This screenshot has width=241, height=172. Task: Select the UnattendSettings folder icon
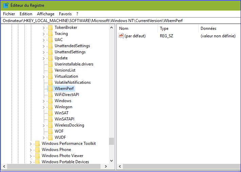(50, 52)
